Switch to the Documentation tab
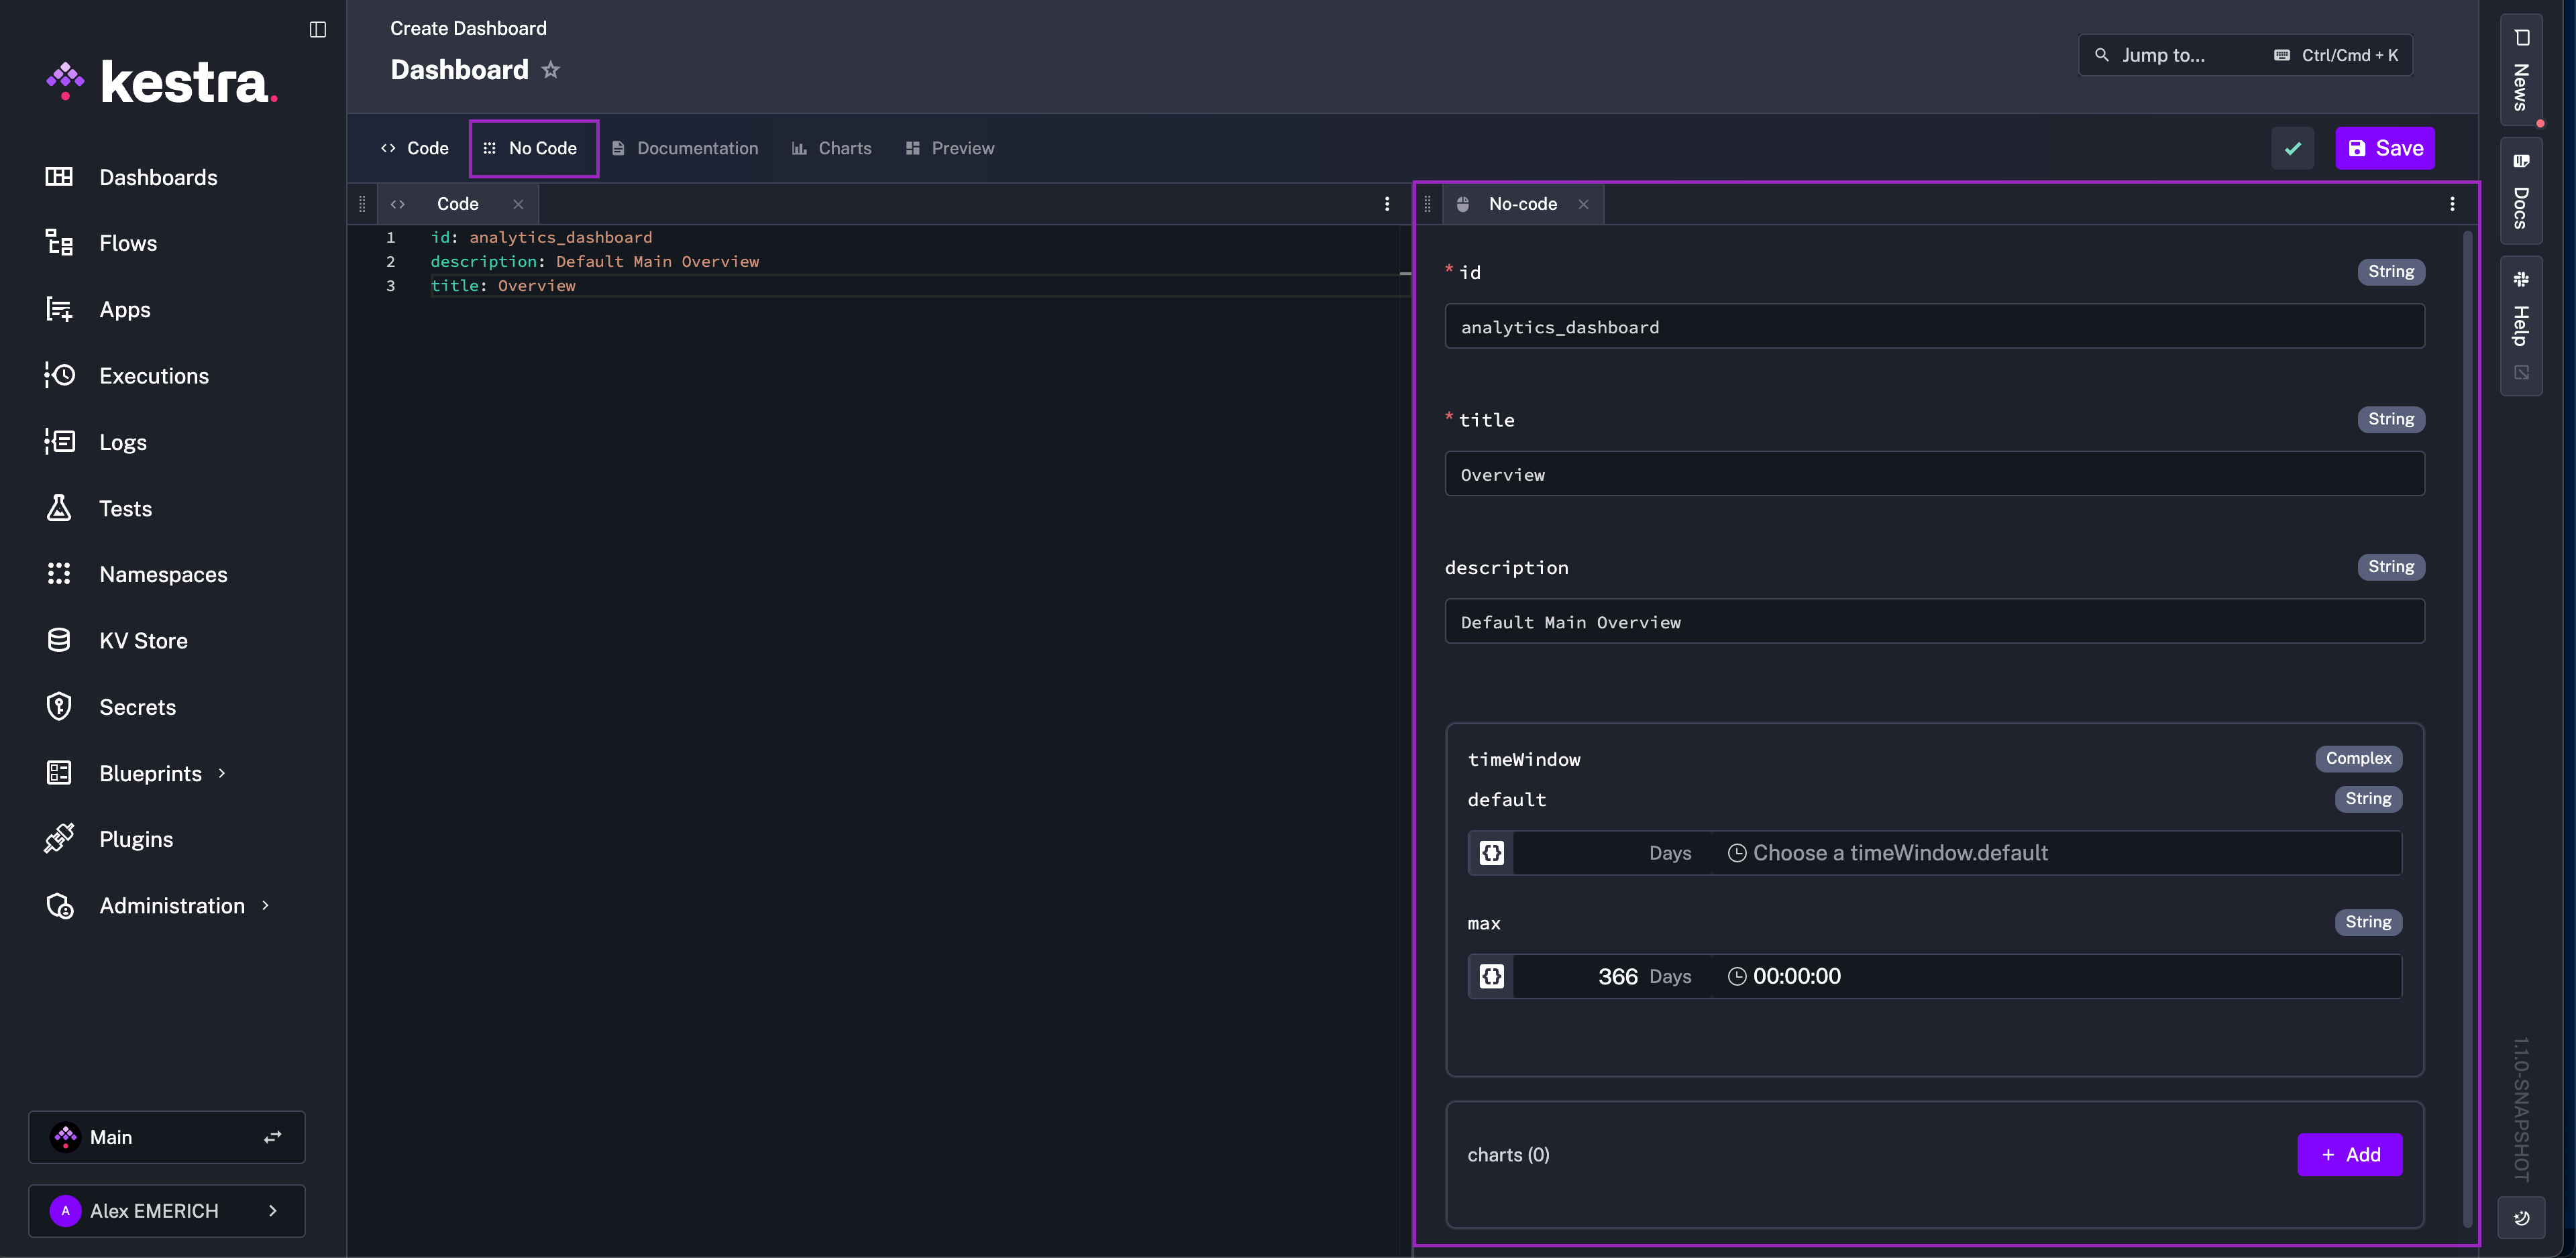This screenshot has width=2576, height=1258. (x=697, y=147)
